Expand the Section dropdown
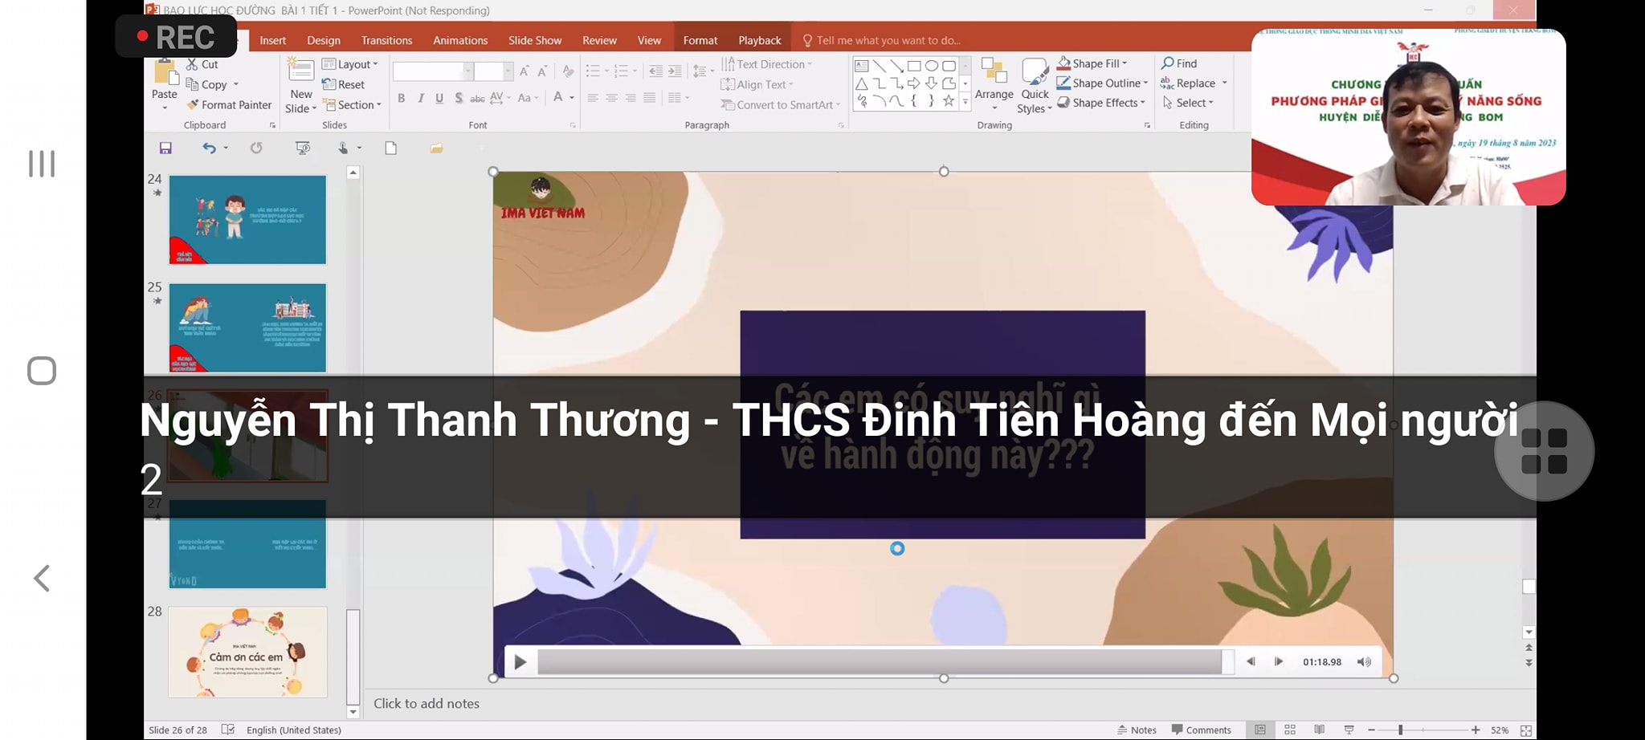Image resolution: width=1645 pixels, height=740 pixels. point(352,105)
